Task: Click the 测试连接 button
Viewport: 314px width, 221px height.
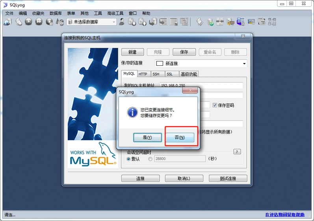Action: [x=228, y=178]
